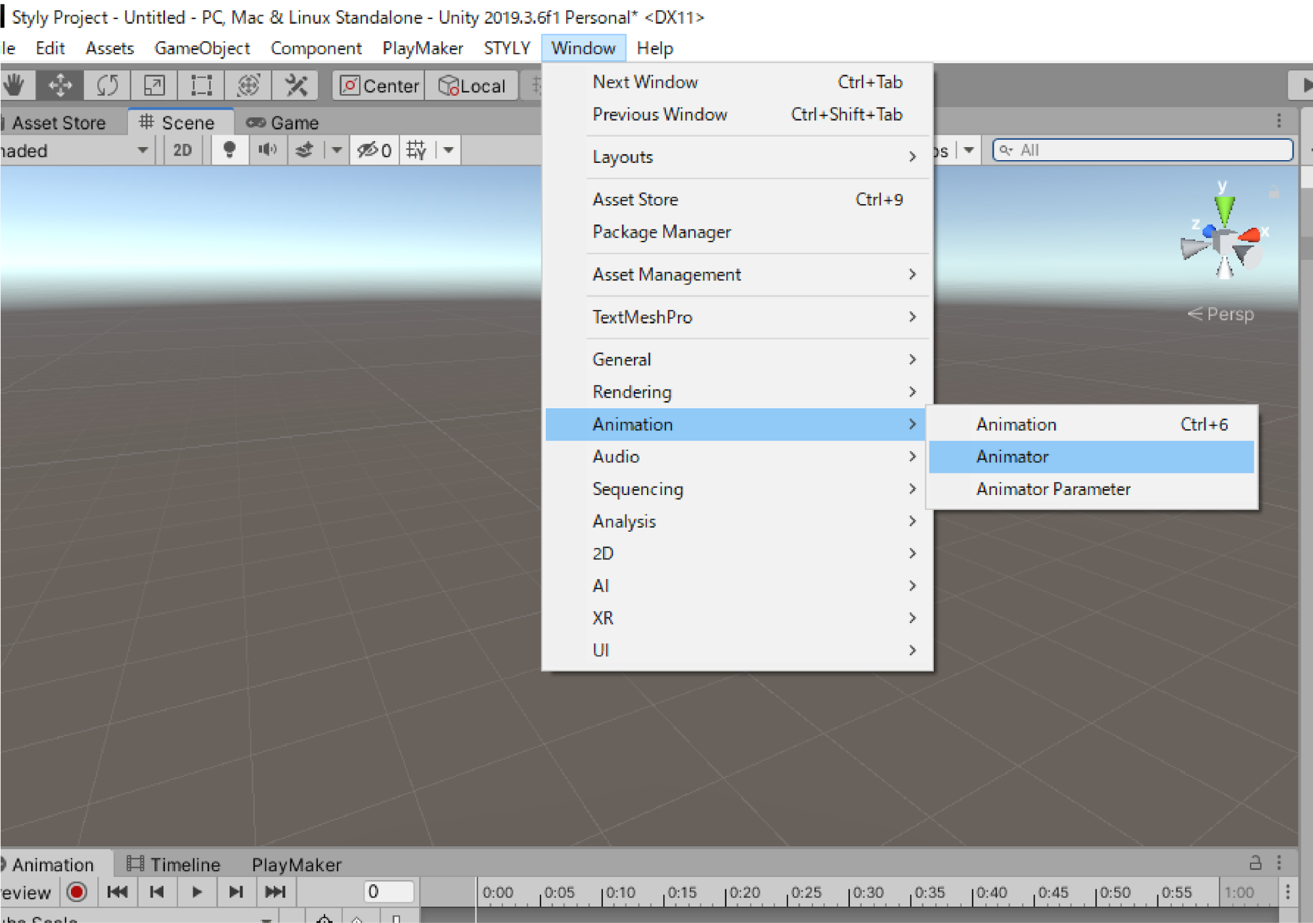Select the Move tool

[60, 85]
